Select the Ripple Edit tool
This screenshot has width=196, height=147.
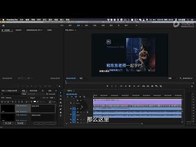tap(60, 99)
